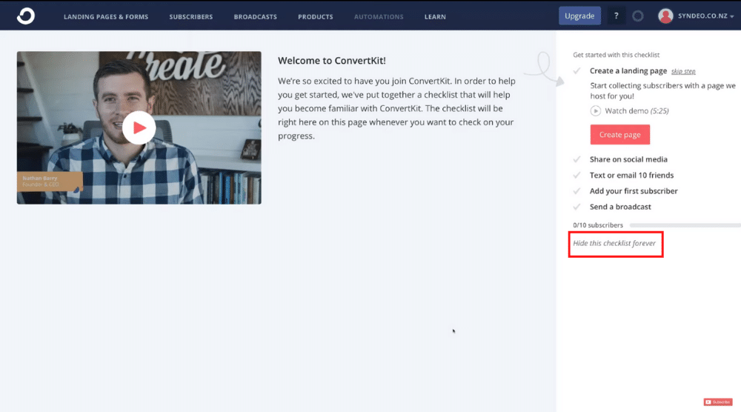Viewport: 741px width, 412px height.
Task: Click the circular status icon beside help
Action: click(637, 16)
